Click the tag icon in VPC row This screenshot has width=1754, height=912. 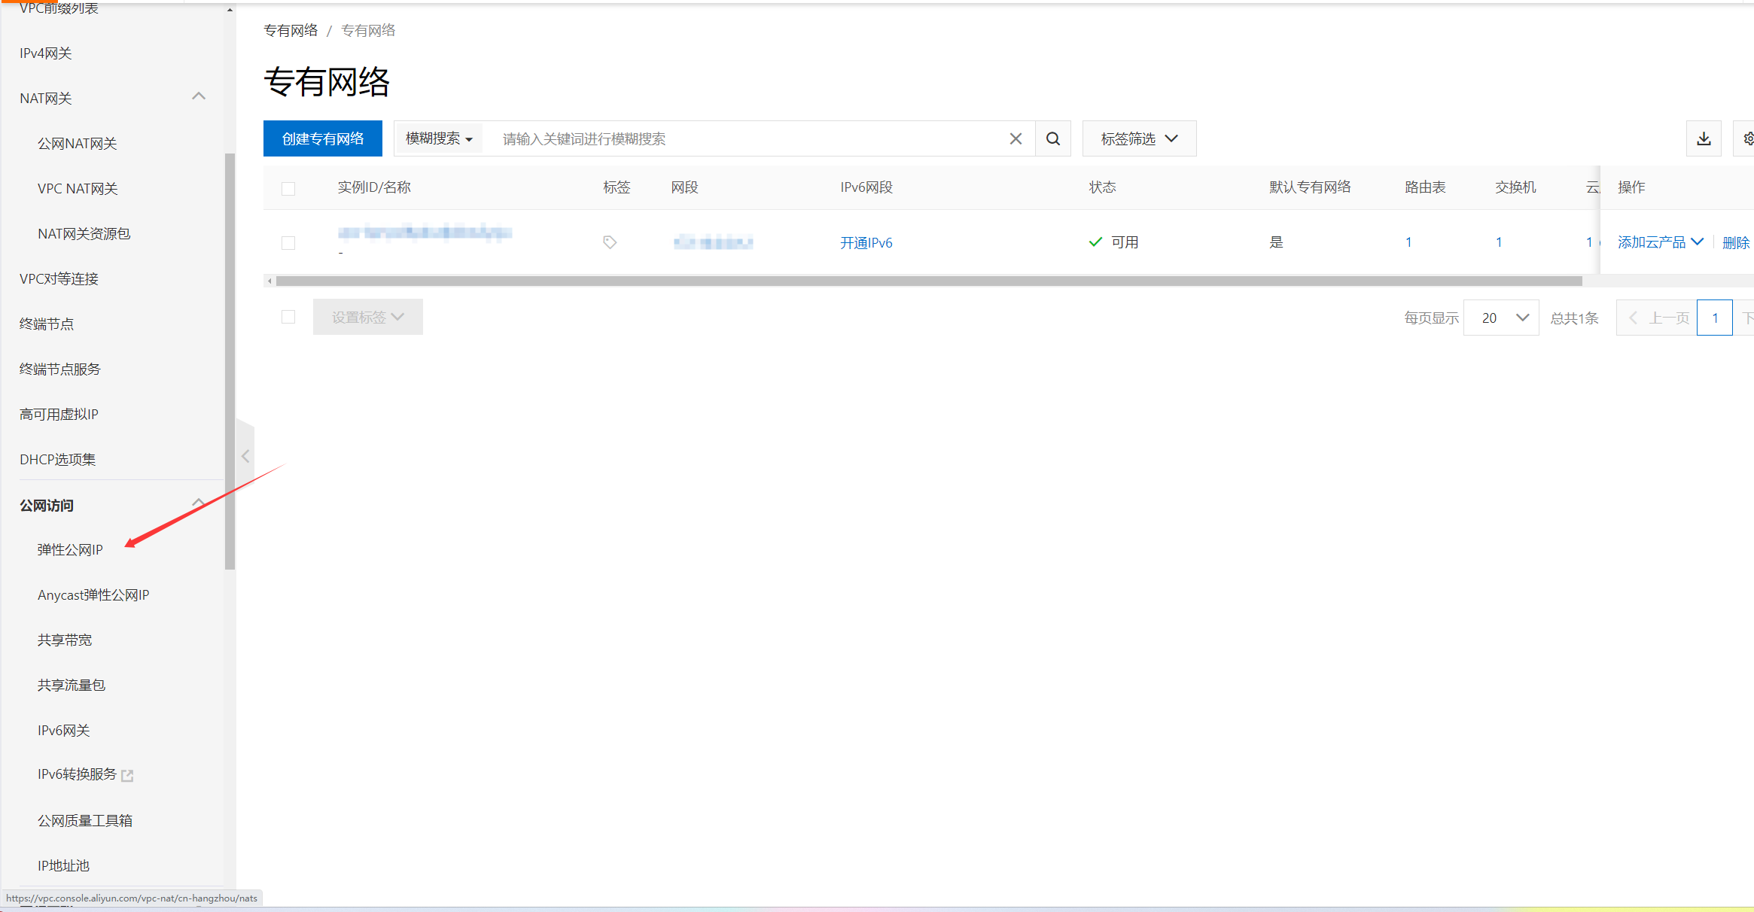click(x=610, y=242)
